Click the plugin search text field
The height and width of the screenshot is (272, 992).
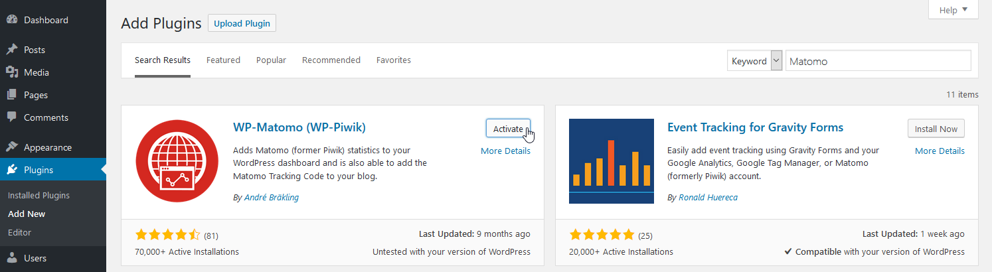tap(878, 61)
